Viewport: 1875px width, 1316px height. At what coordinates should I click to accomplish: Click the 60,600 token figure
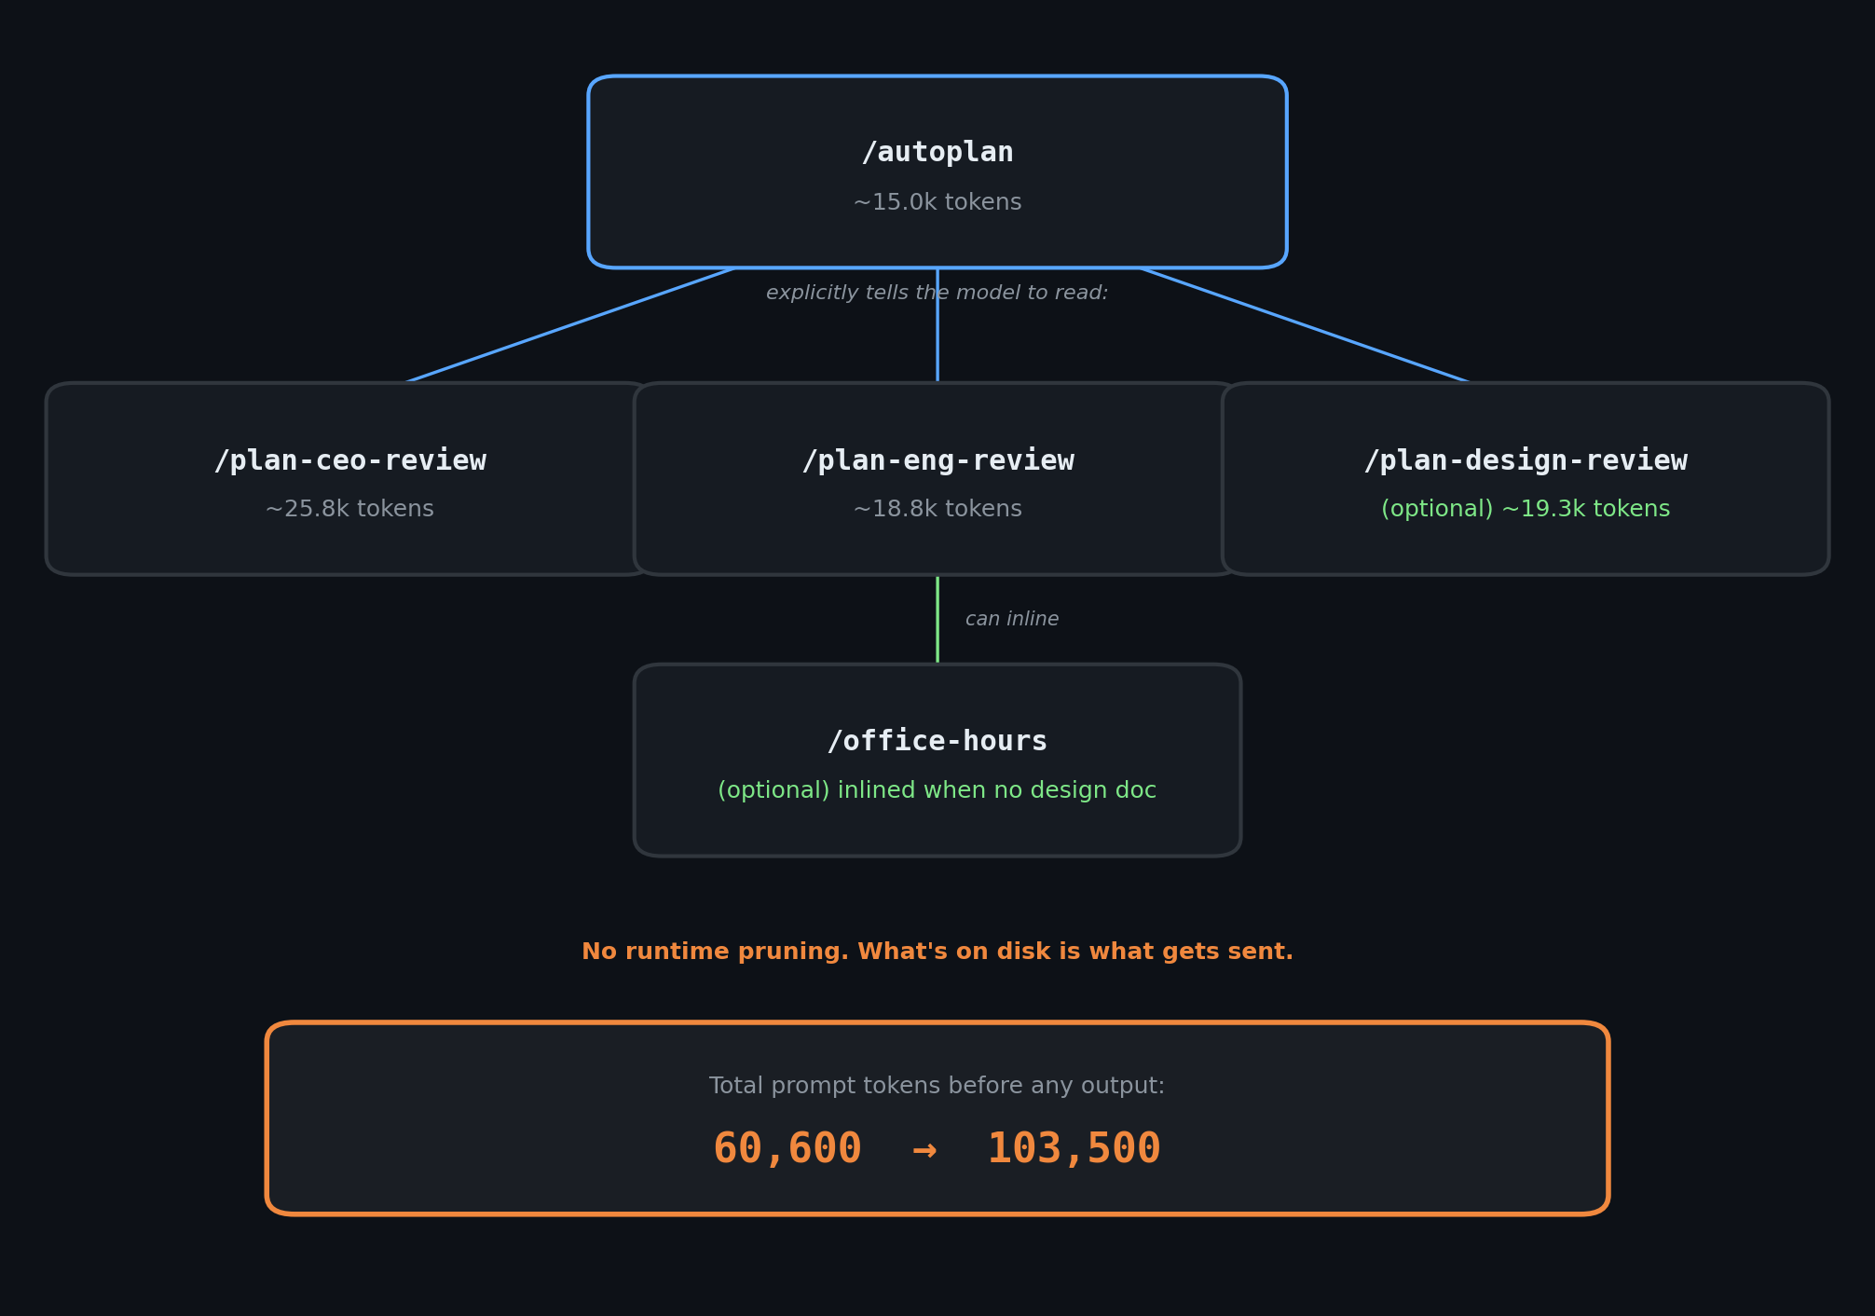click(787, 1149)
